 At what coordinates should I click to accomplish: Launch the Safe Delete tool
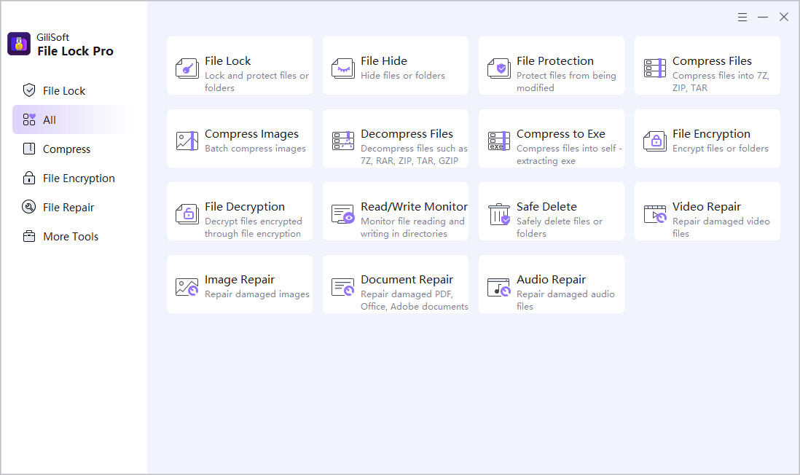[x=551, y=211]
